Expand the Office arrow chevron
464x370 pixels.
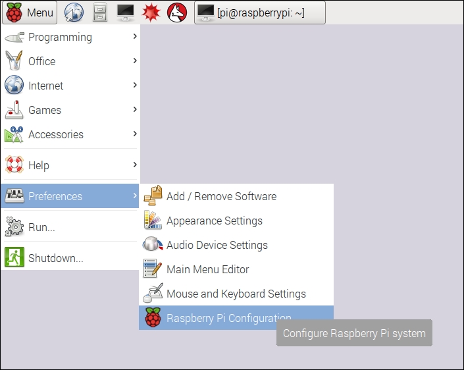[x=135, y=61]
